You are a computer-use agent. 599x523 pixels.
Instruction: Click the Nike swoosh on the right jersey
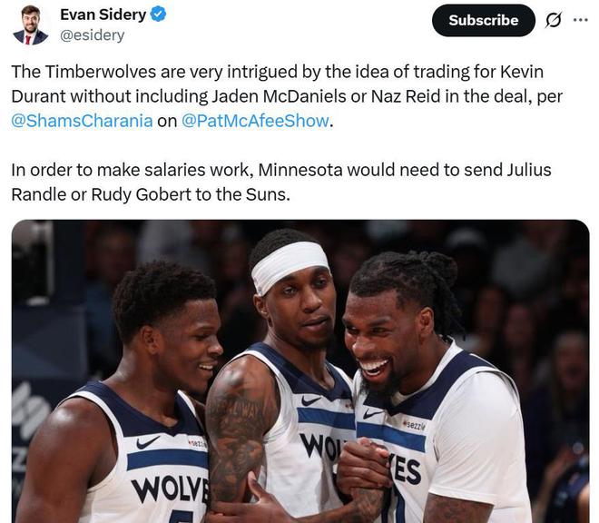pos(372,414)
